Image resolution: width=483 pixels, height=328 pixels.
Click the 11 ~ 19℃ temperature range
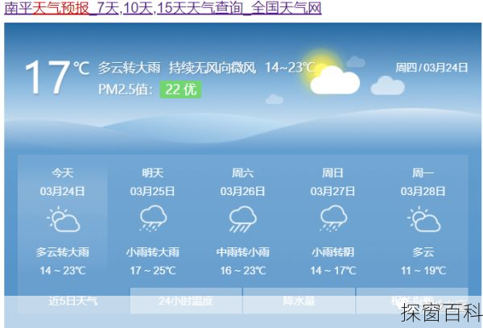click(x=423, y=271)
